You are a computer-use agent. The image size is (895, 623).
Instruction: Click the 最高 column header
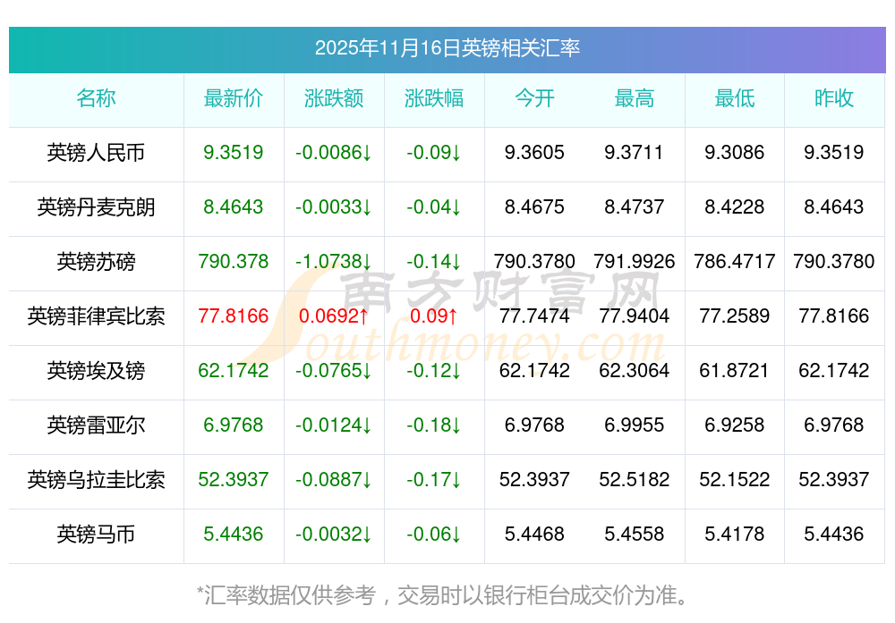click(x=635, y=98)
